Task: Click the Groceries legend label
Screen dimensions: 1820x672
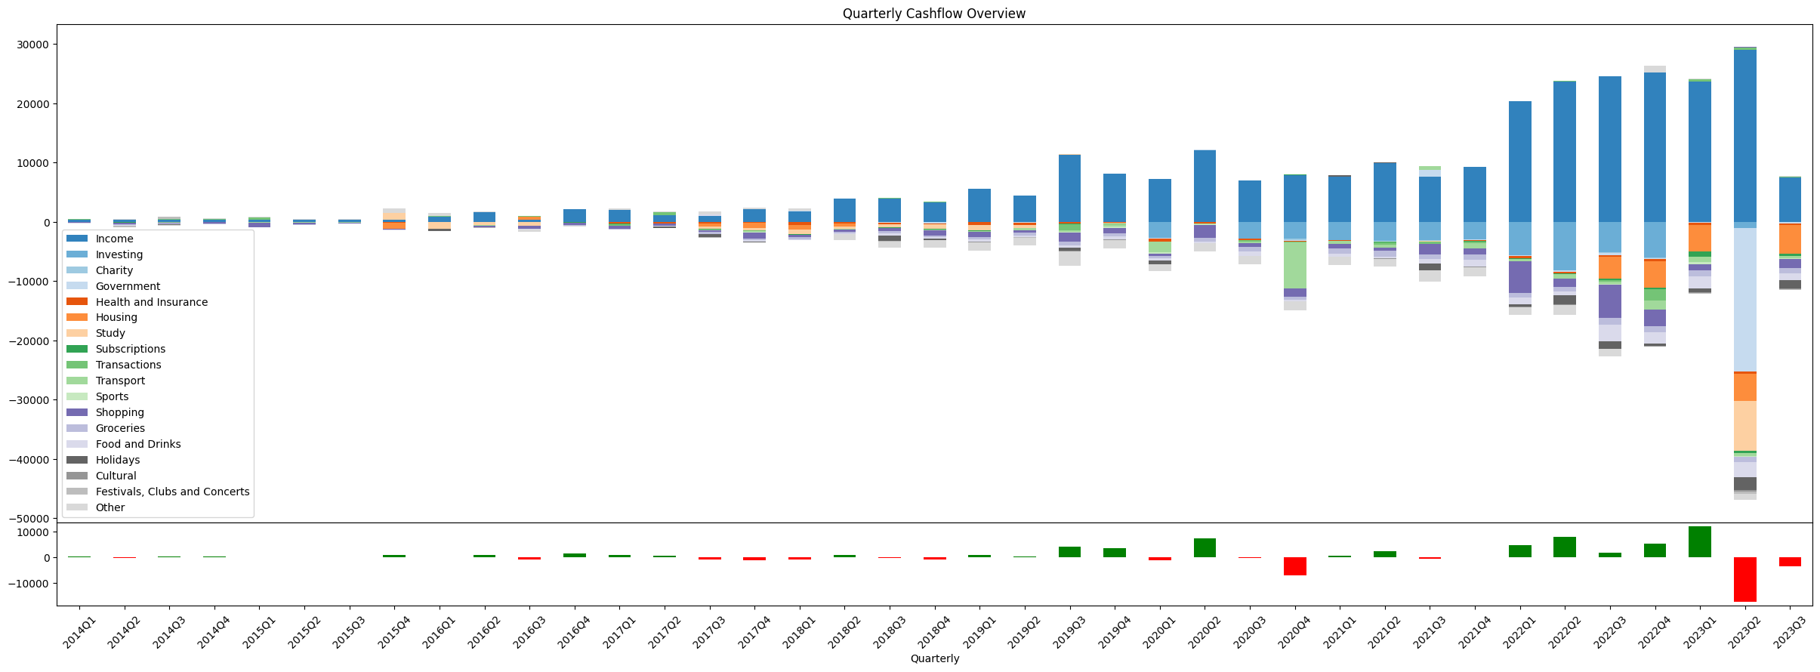Action: point(120,428)
